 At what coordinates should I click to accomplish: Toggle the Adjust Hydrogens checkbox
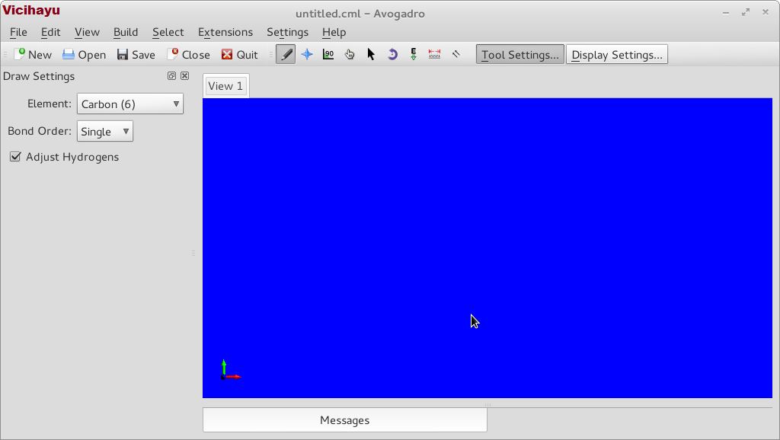(x=15, y=157)
